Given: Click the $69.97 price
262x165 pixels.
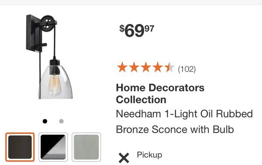Looking at the screenshot, I should (137, 30).
